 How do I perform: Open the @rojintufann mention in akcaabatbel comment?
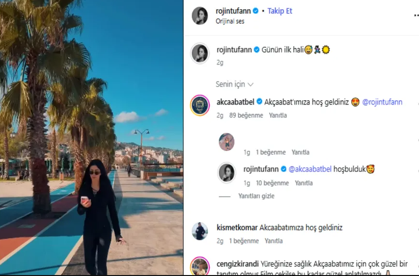[x=382, y=102]
